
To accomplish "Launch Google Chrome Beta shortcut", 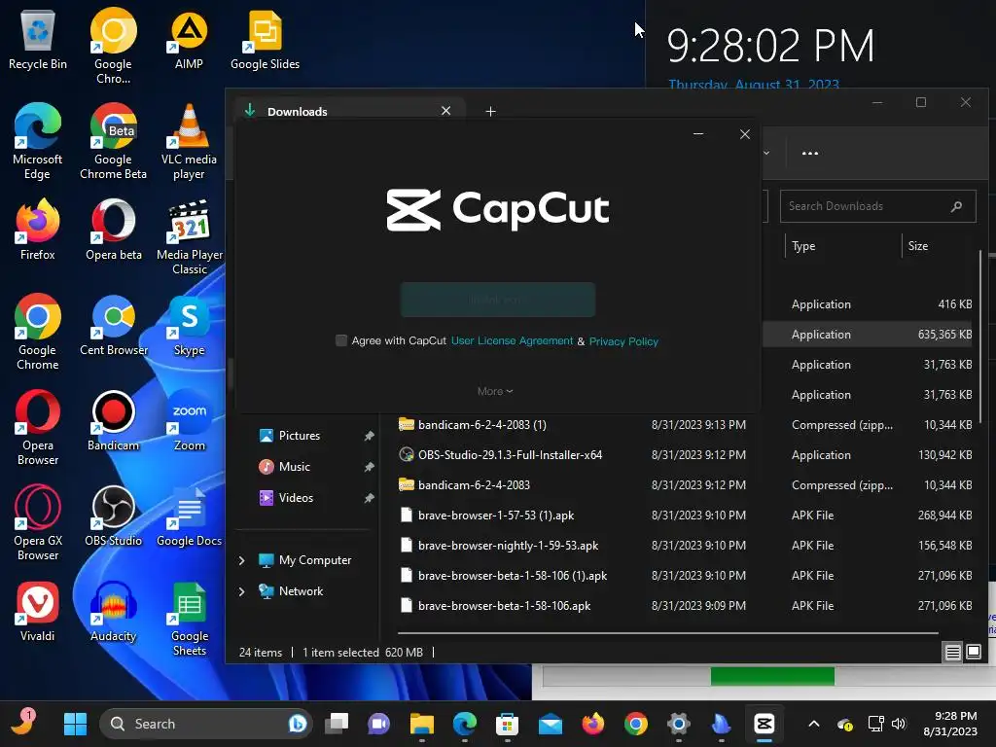I will click(x=113, y=141).
